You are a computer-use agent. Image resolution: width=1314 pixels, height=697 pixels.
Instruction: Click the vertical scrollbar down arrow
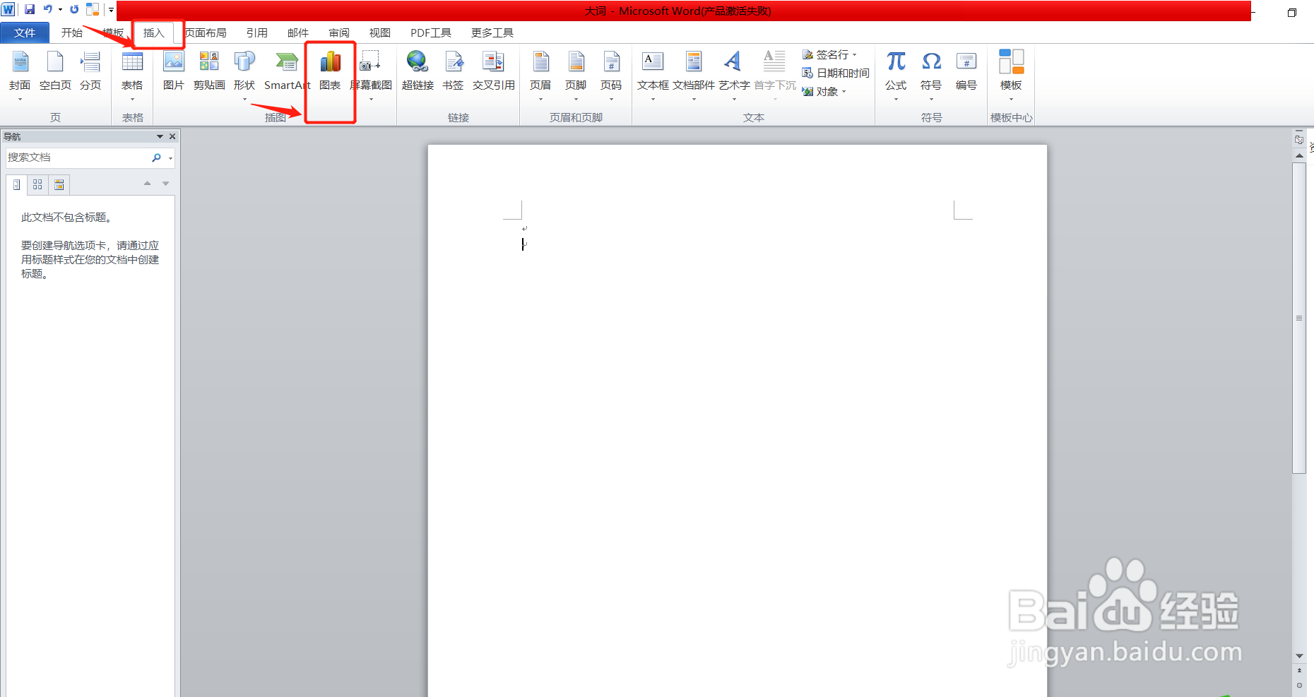pos(1299,656)
